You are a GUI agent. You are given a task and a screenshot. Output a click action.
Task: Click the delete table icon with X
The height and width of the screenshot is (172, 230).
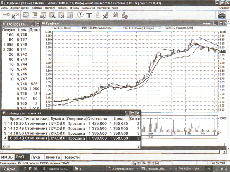(61, 15)
